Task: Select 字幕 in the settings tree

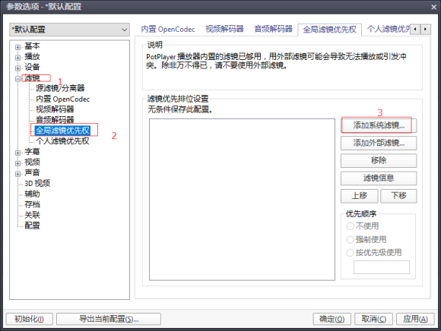Action: click(32, 152)
